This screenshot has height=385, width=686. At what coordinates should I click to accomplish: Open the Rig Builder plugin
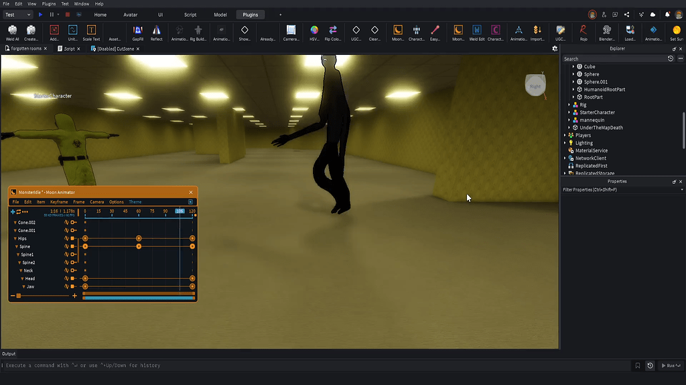pos(199,31)
